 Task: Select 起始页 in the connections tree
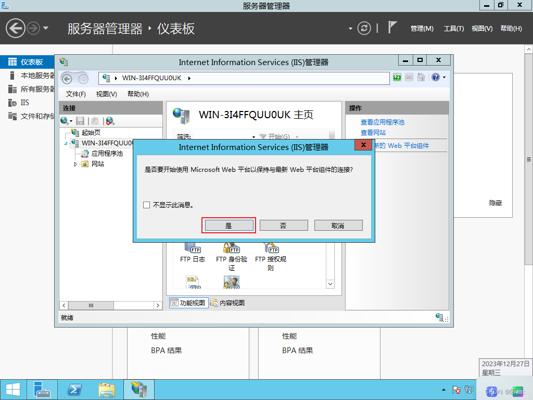pos(91,133)
